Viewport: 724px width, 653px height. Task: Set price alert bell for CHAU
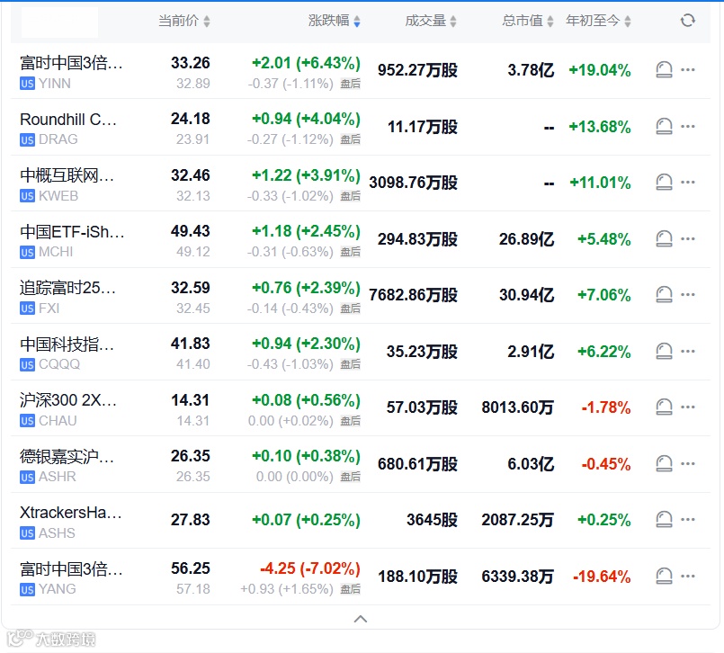(x=664, y=407)
